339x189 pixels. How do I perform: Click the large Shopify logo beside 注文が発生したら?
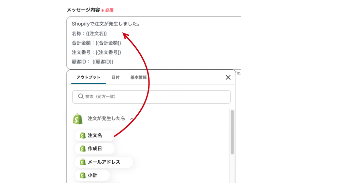pyautogui.click(x=78, y=119)
